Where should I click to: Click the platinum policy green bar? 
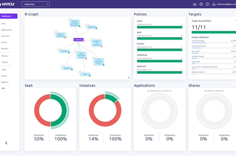click(159, 73)
